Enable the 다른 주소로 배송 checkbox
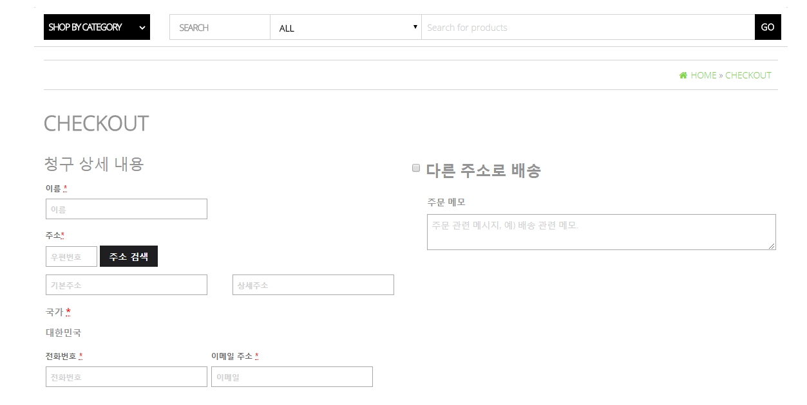Screen dimensions: 807x405 [416, 168]
